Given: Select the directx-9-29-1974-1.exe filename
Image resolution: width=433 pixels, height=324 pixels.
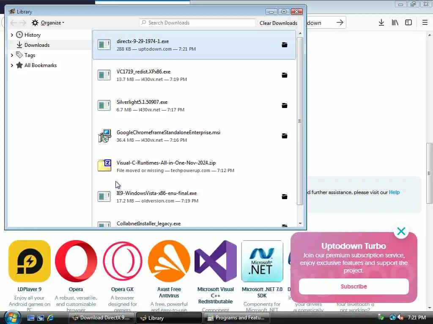Looking at the screenshot, I should pyautogui.click(x=143, y=41).
